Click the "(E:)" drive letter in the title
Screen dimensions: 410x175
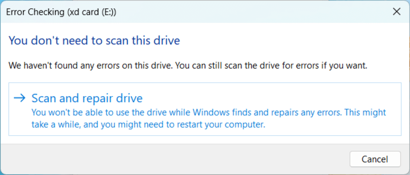106,12
